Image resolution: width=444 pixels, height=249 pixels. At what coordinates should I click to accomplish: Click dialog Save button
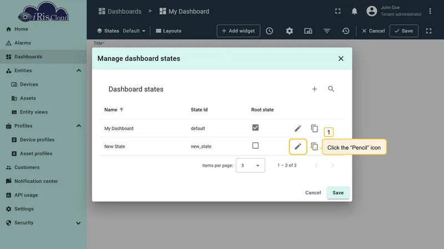pyautogui.click(x=338, y=193)
